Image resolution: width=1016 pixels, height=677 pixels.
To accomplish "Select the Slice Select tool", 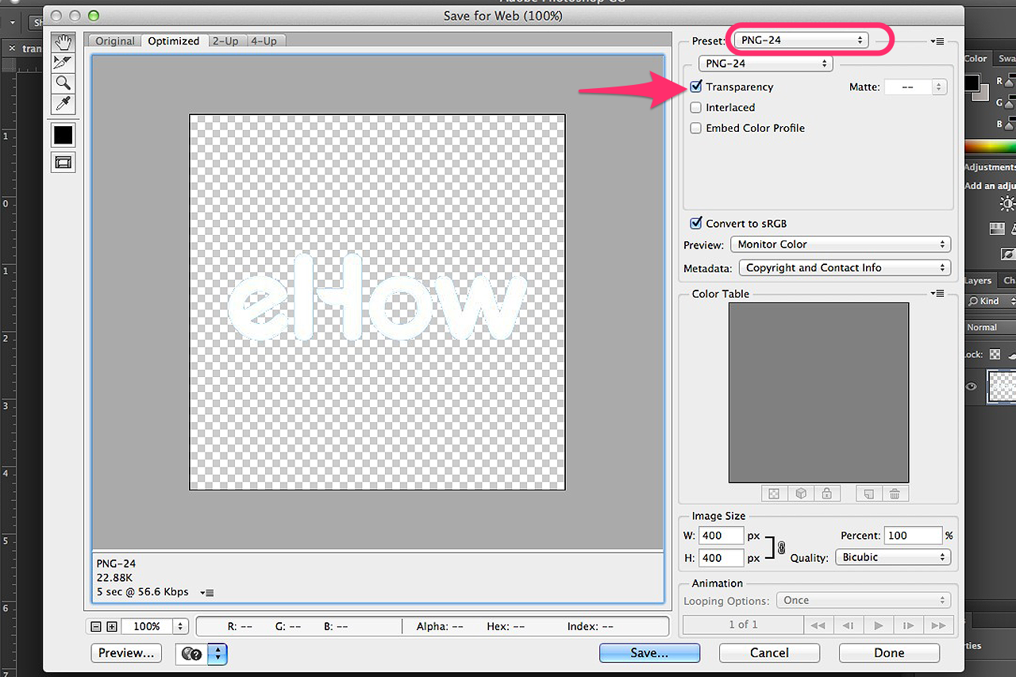I will (63, 63).
